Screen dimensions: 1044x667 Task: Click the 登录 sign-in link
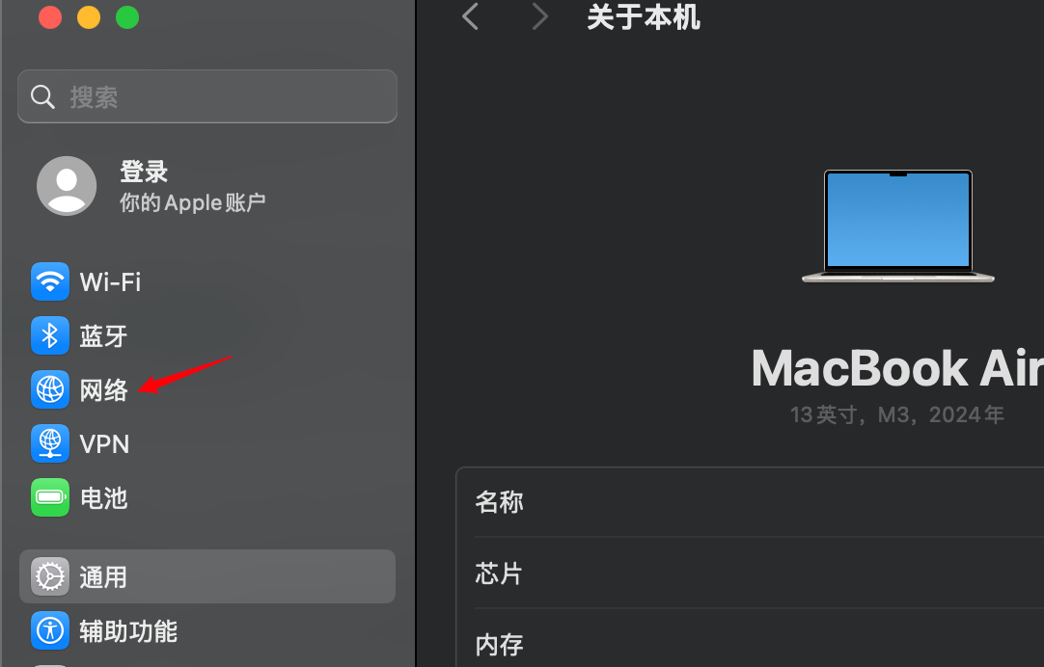(144, 172)
